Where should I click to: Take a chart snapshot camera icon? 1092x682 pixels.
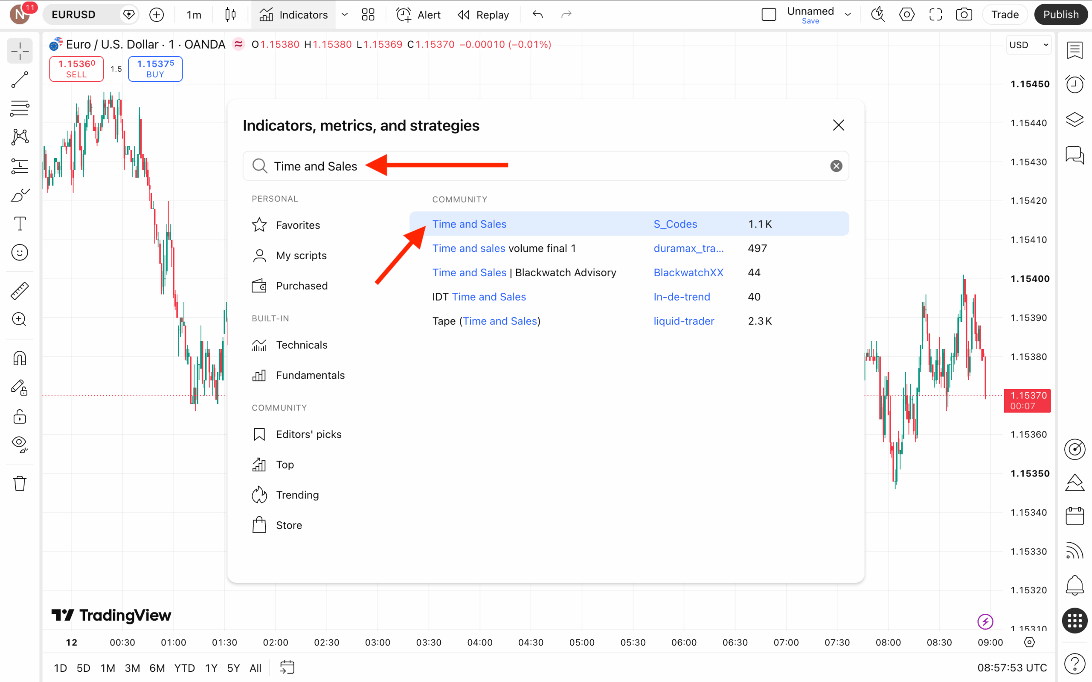(964, 14)
